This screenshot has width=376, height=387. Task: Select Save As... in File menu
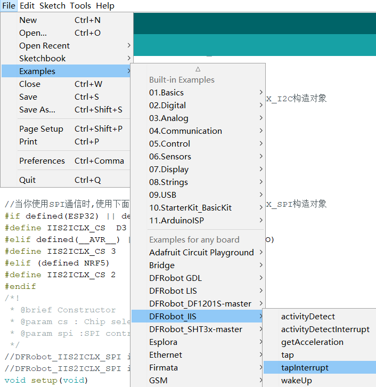click(37, 110)
